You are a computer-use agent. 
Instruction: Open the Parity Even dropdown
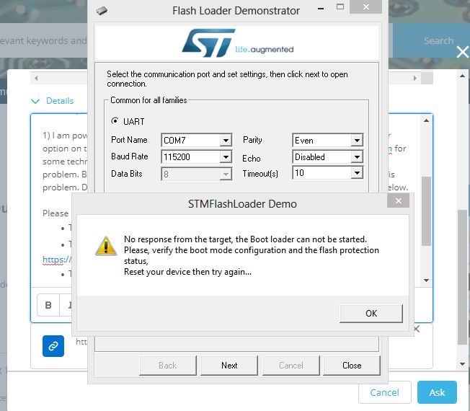tap(357, 140)
